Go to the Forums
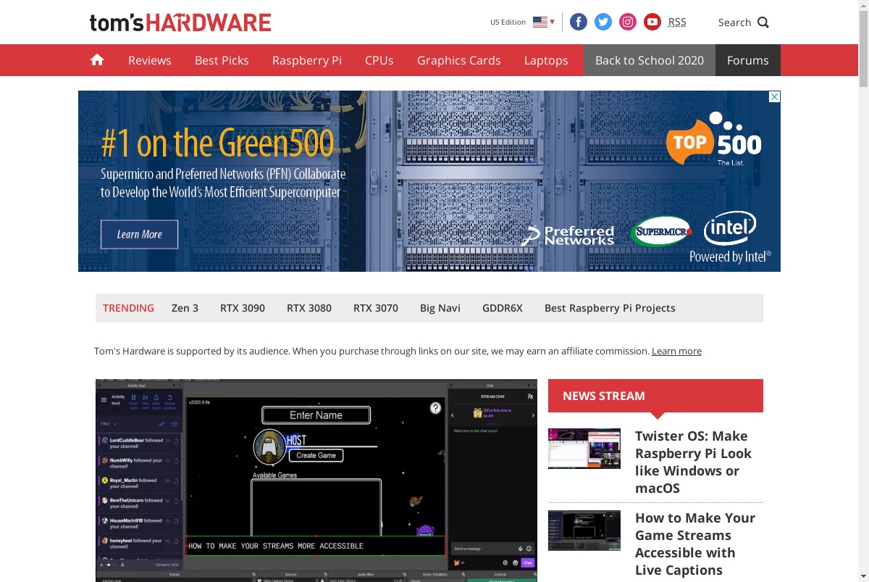The image size is (869, 582). (748, 60)
